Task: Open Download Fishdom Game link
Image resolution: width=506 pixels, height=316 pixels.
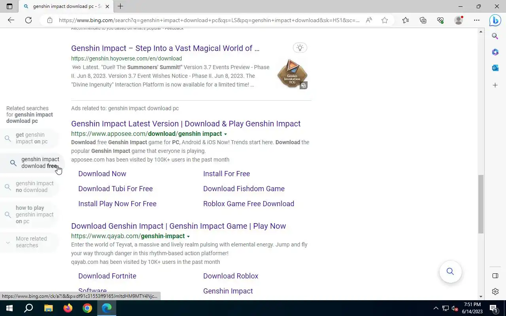Action: (x=244, y=189)
